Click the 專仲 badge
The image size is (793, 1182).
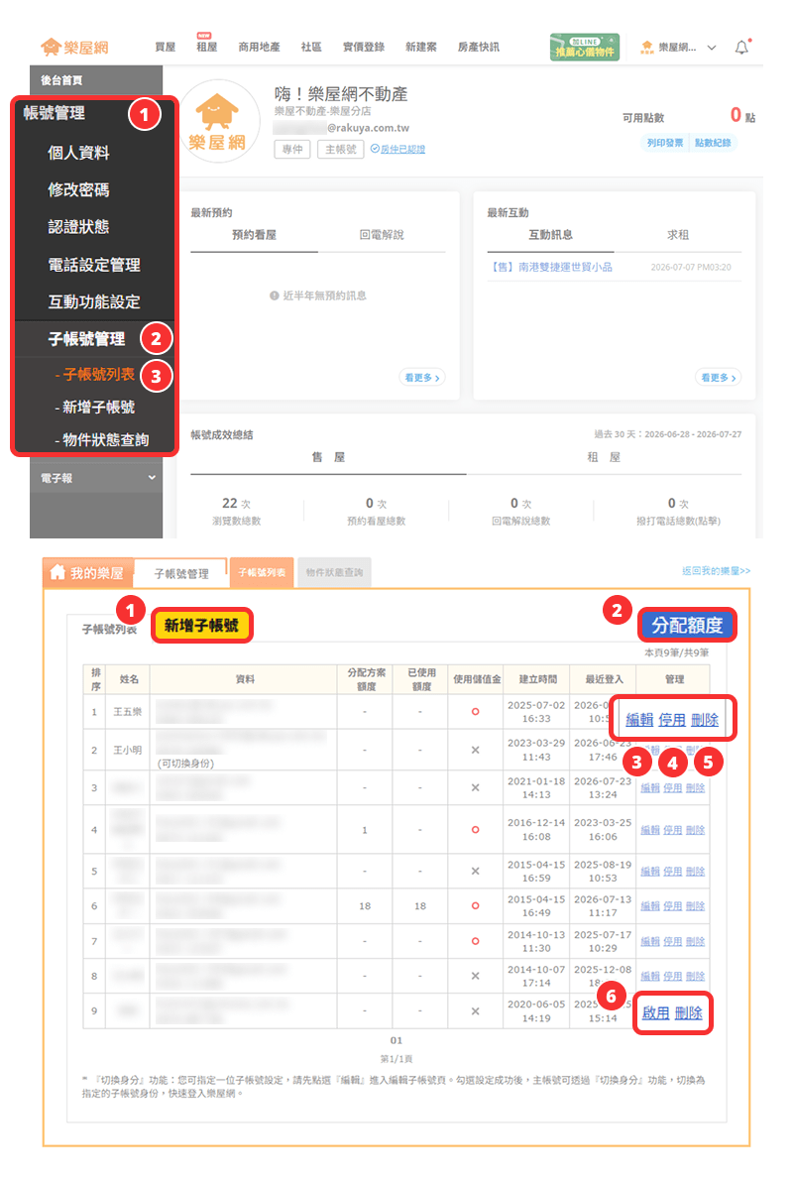point(292,150)
